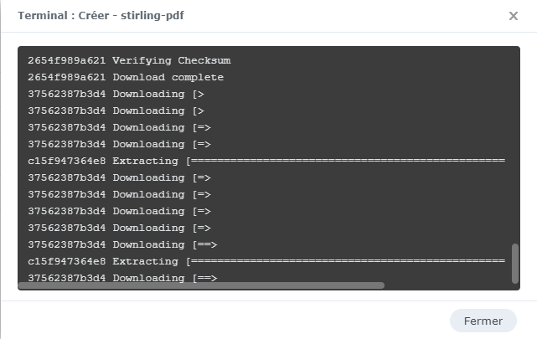Click the word 'Checksum' in the first line
This screenshot has height=339, width=537.
coord(203,60)
